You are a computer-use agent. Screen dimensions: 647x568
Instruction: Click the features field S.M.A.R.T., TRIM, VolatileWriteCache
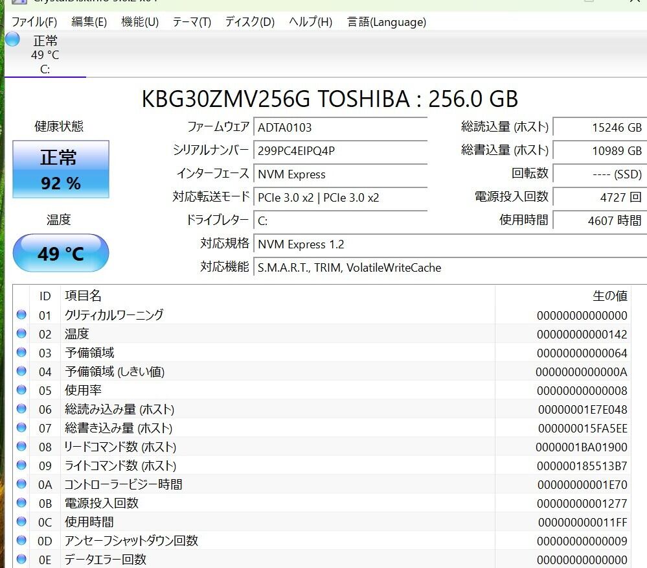click(450, 268)
